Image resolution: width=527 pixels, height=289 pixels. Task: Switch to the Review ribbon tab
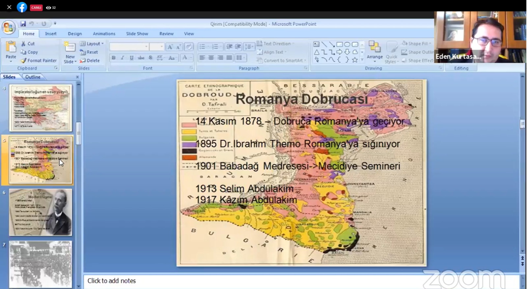[x=166, y=33]
